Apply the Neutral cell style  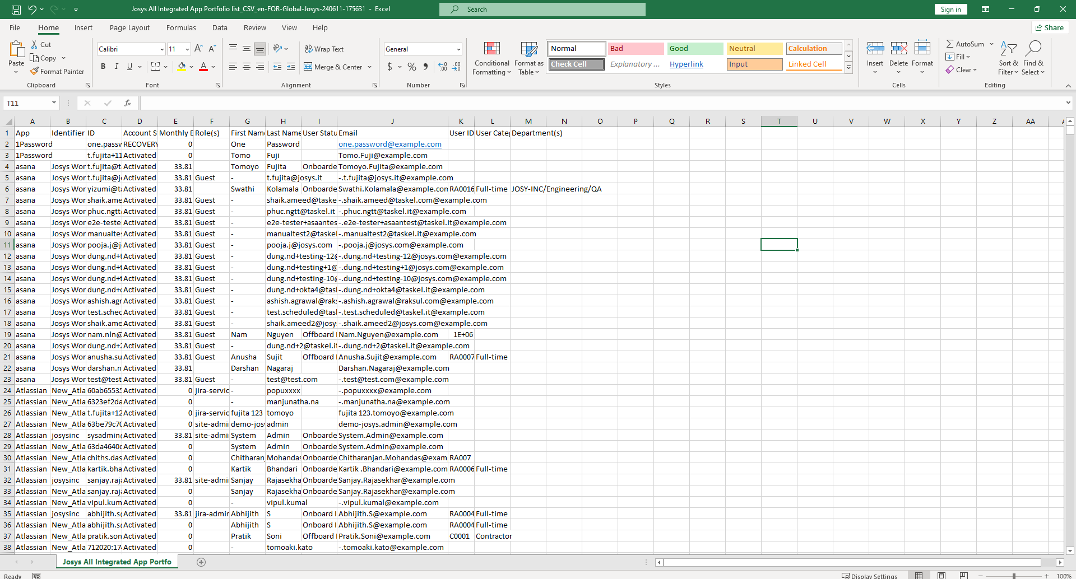point(754,49)
